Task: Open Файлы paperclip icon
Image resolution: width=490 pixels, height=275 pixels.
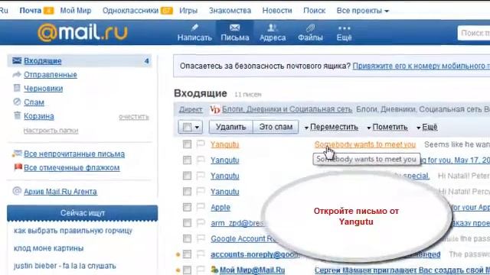Action: click(x=310, y=27)
